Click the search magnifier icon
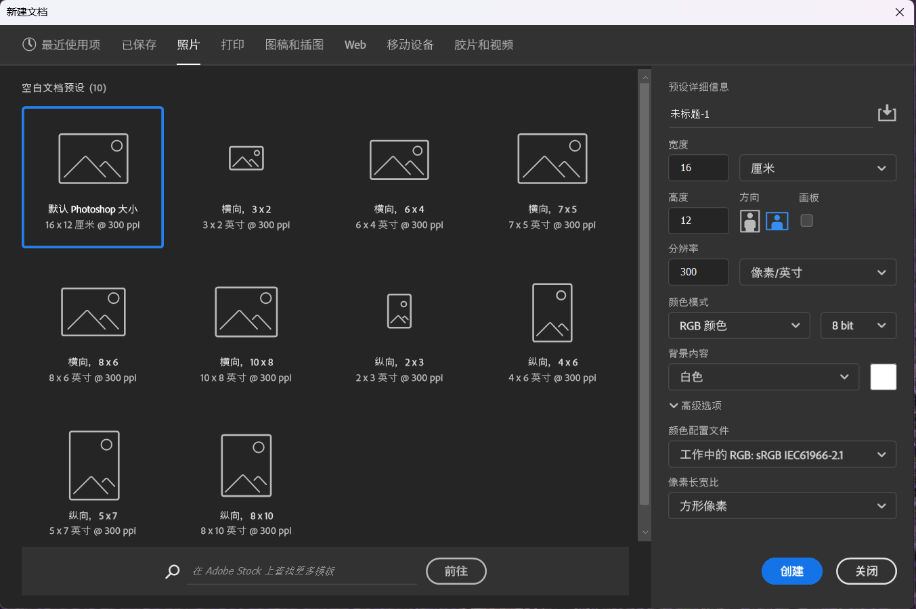This screenshot has width=916, height=609. pyautogui.click(x=172, y=571)
